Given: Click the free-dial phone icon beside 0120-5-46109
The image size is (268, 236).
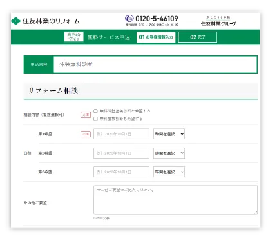Looking at the screenshot, I should point(129,19).
